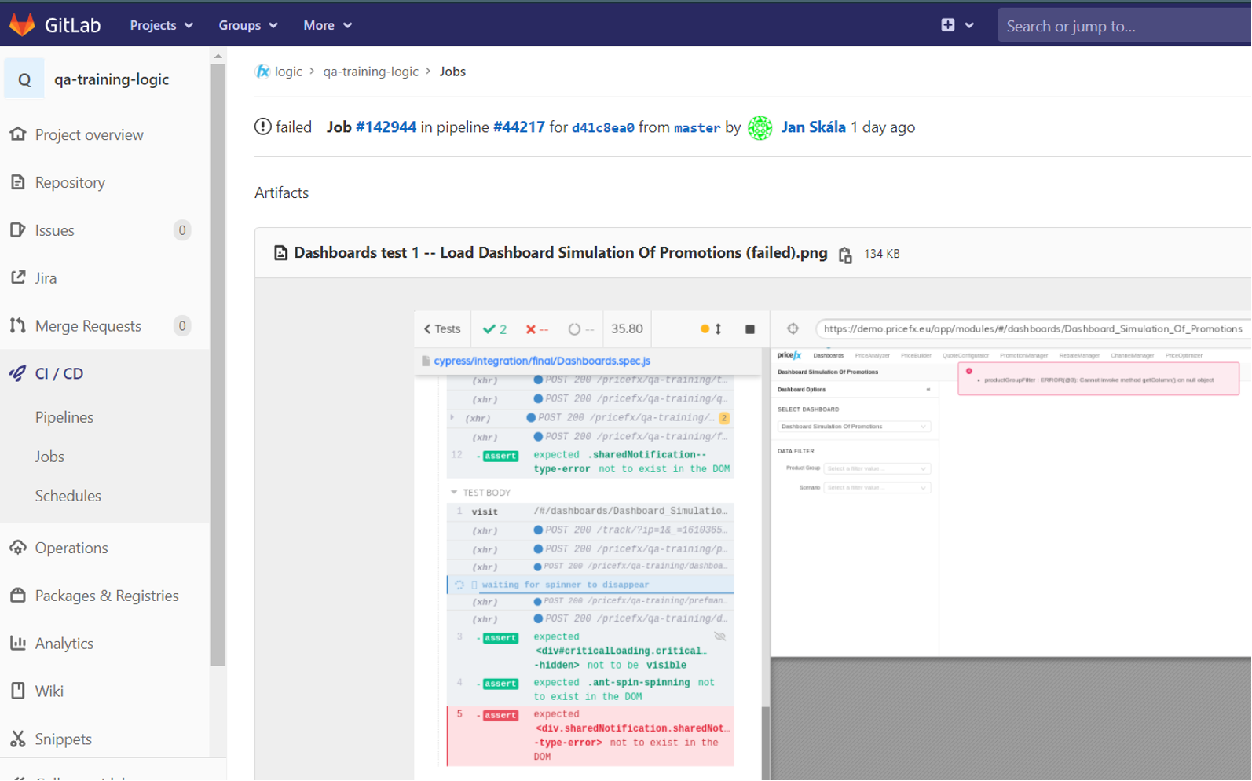1252x781 pixels.
Task: Click the CI / CD rocket icon
Action: (x=18, y=373)
